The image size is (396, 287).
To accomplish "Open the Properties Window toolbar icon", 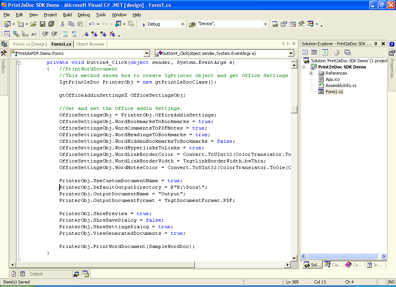I will (x=284, y=24).
